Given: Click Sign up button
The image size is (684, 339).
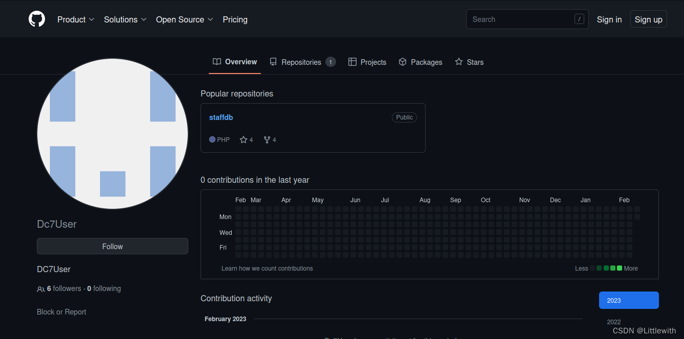Looking at the screenshot, I should (x=649, y=19).
